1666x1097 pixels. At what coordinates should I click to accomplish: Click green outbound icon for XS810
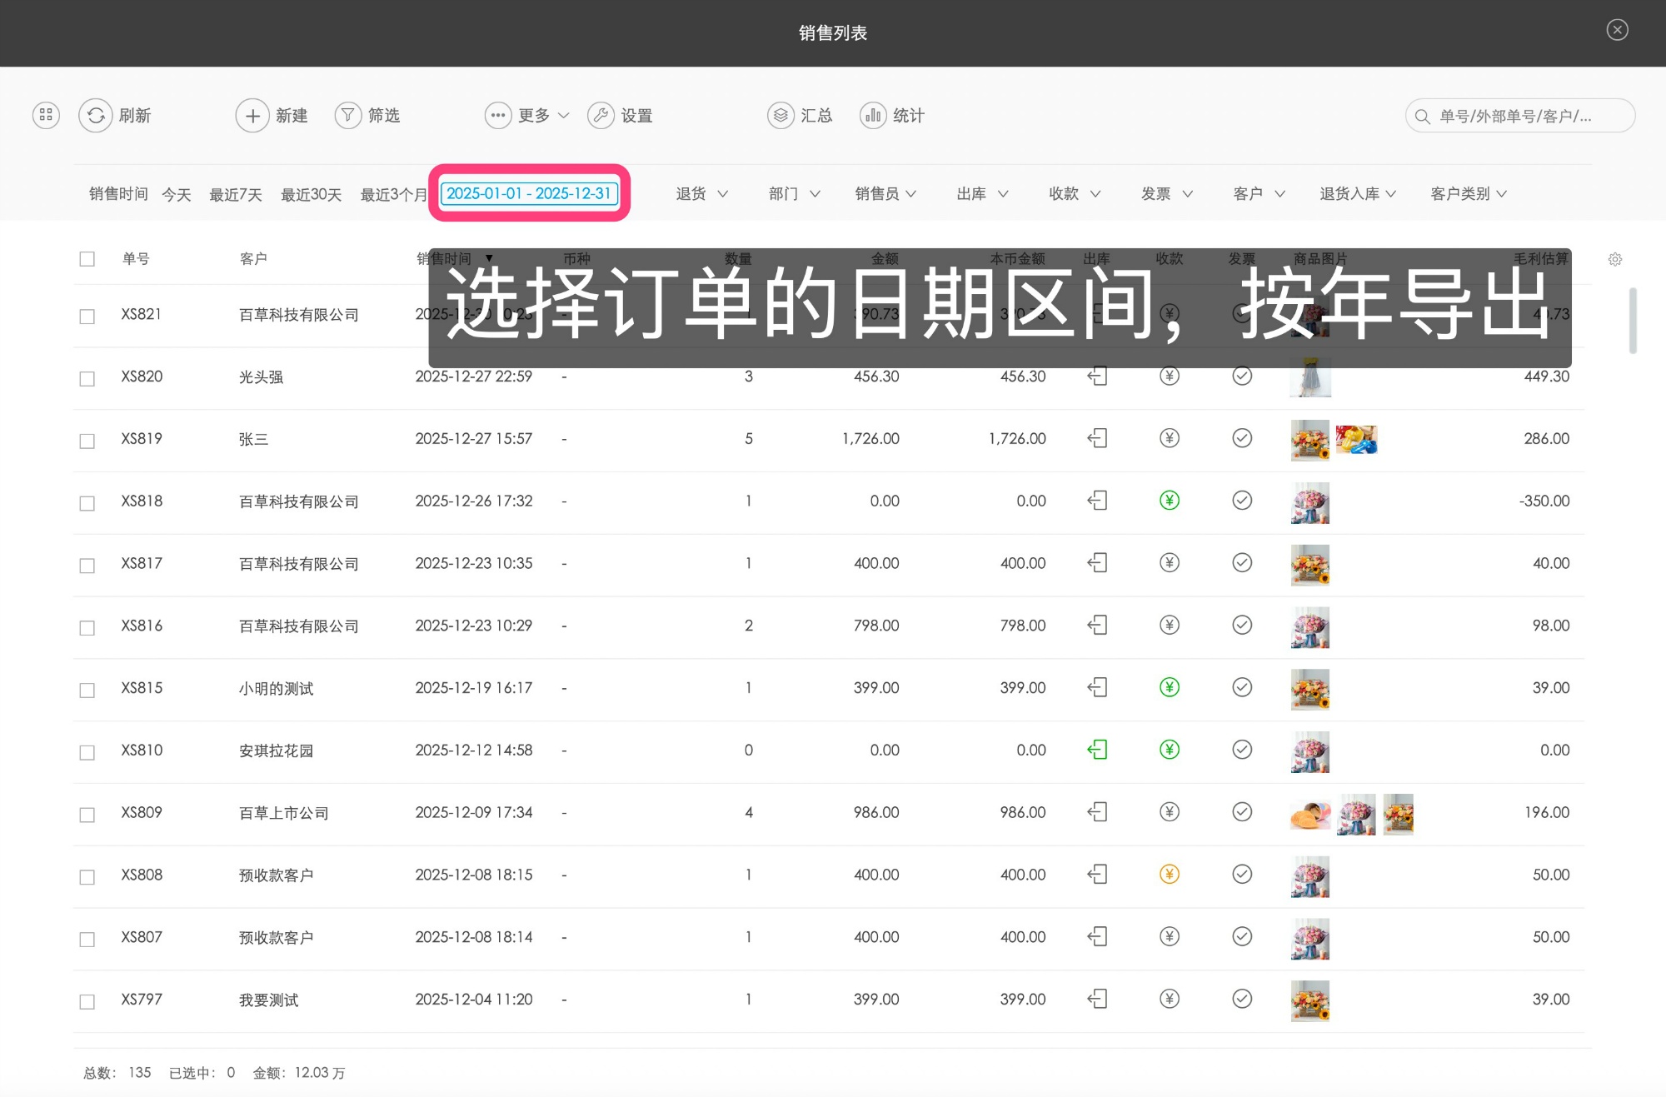click(1097, 750)
